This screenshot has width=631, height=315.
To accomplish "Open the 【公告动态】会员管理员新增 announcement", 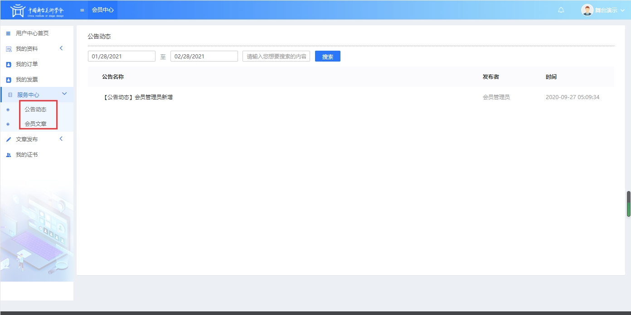I will [137, 97].
